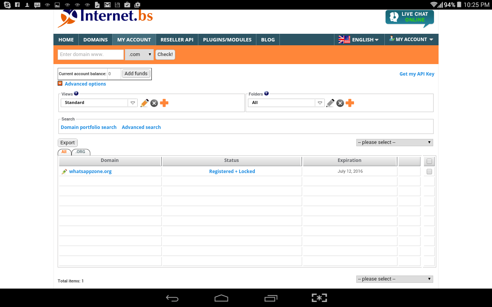
Task: Open Gmail notification icon in status bar
Action: tap(107, 5)
